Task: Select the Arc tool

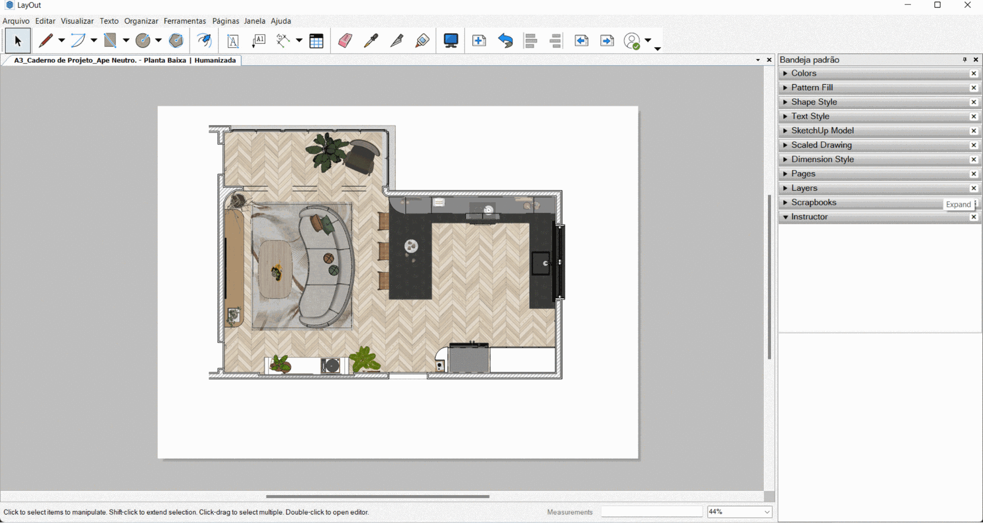Action: pos(78,40)
